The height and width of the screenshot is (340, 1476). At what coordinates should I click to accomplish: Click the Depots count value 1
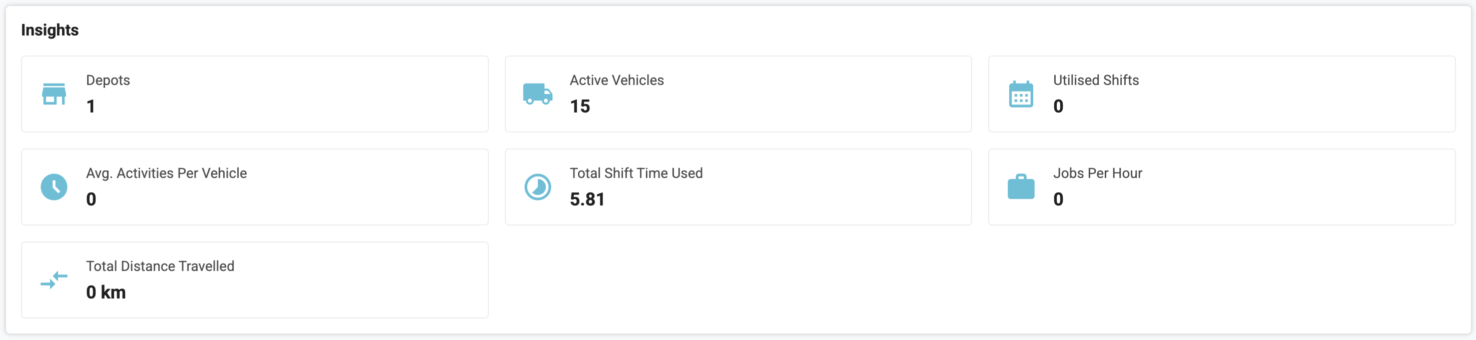coord(91,106)
